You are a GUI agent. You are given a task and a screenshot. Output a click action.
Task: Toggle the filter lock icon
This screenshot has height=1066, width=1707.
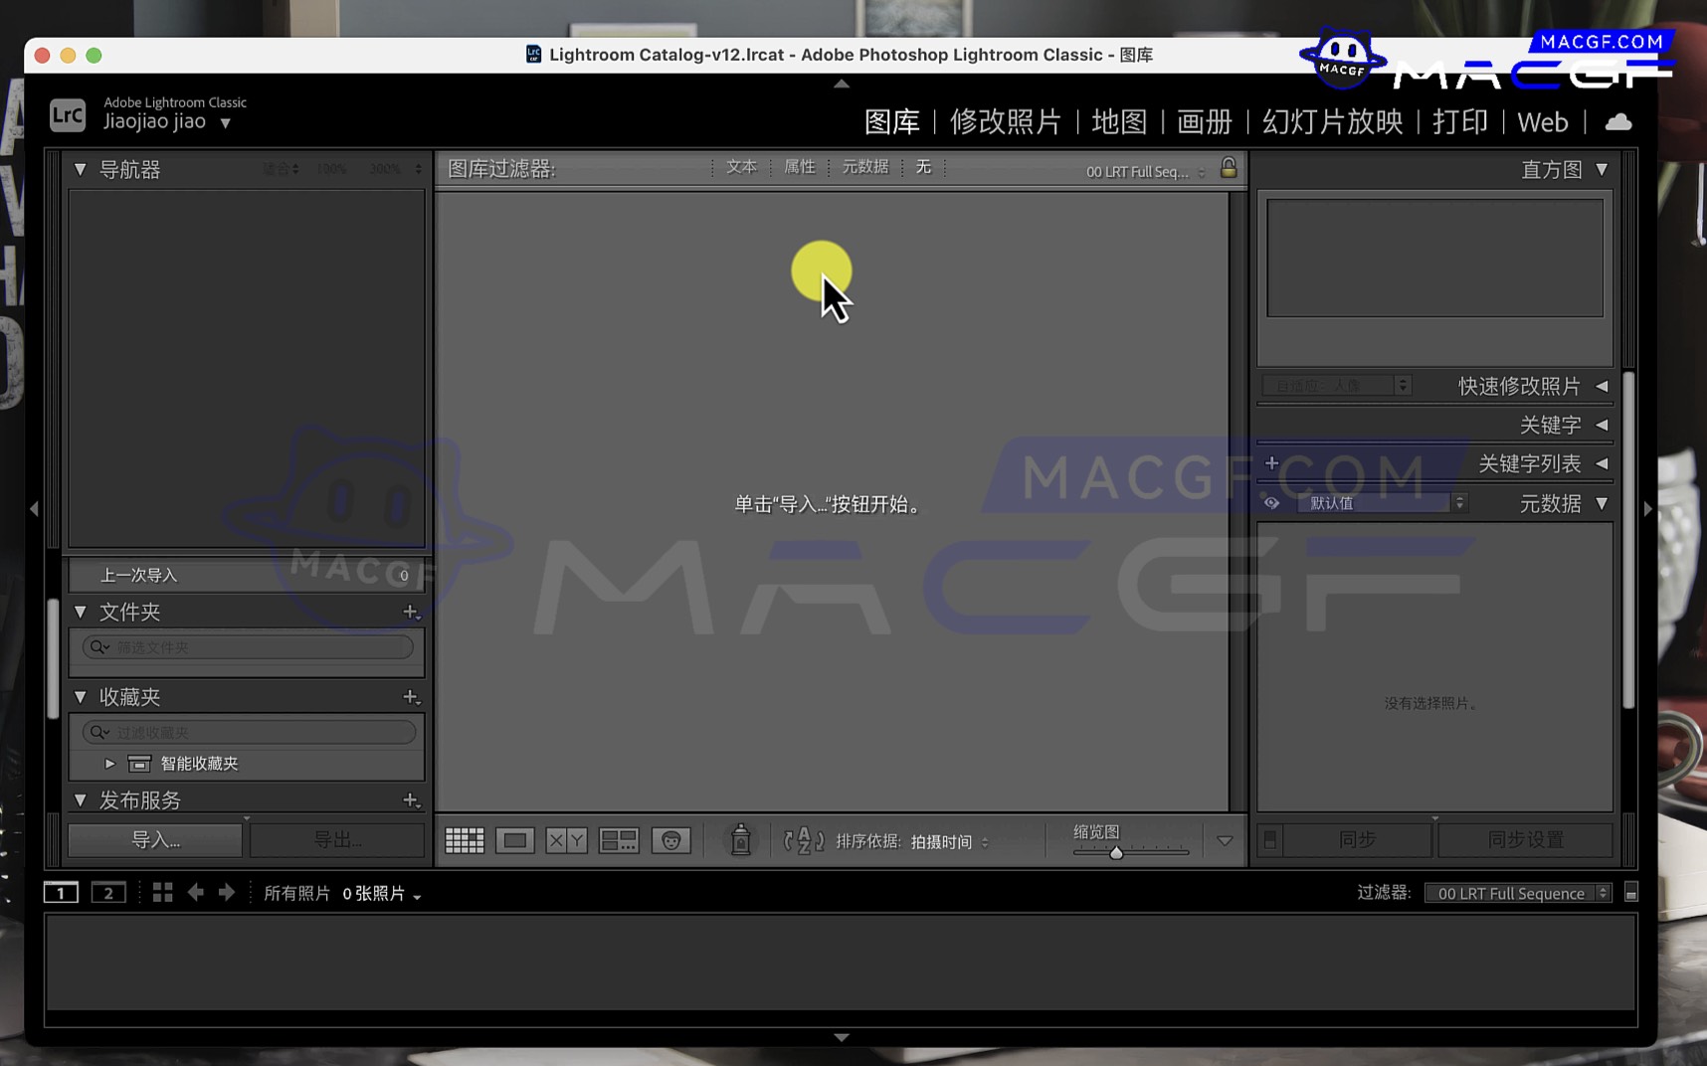click(1229, 168)
